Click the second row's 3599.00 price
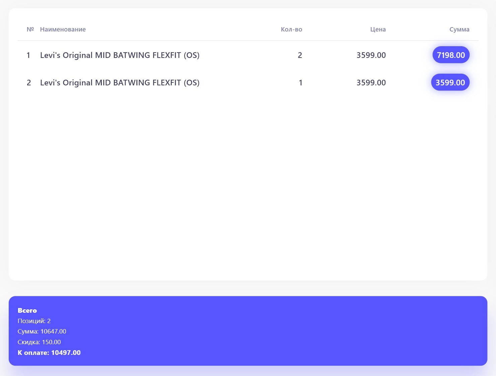Viewport: 496px width, 376px height. coord(371,83)
